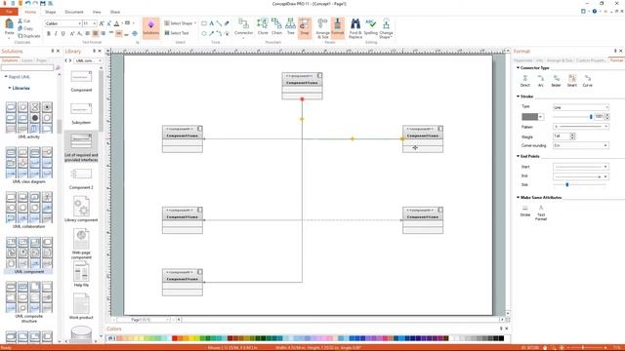This screenshot has height=351, width=625.
Task: Open the stroke Pattern dropdown
Action: (x=581, y=127)
